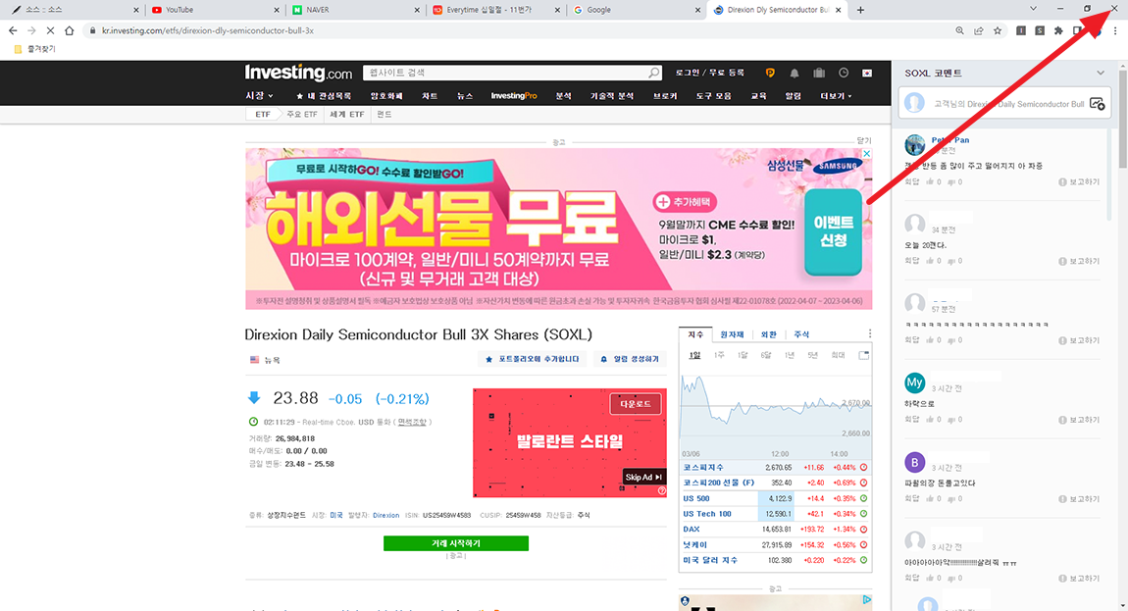
Task: Open the portfolio briefcase icon in the header
Action: (x=819, y=73)
